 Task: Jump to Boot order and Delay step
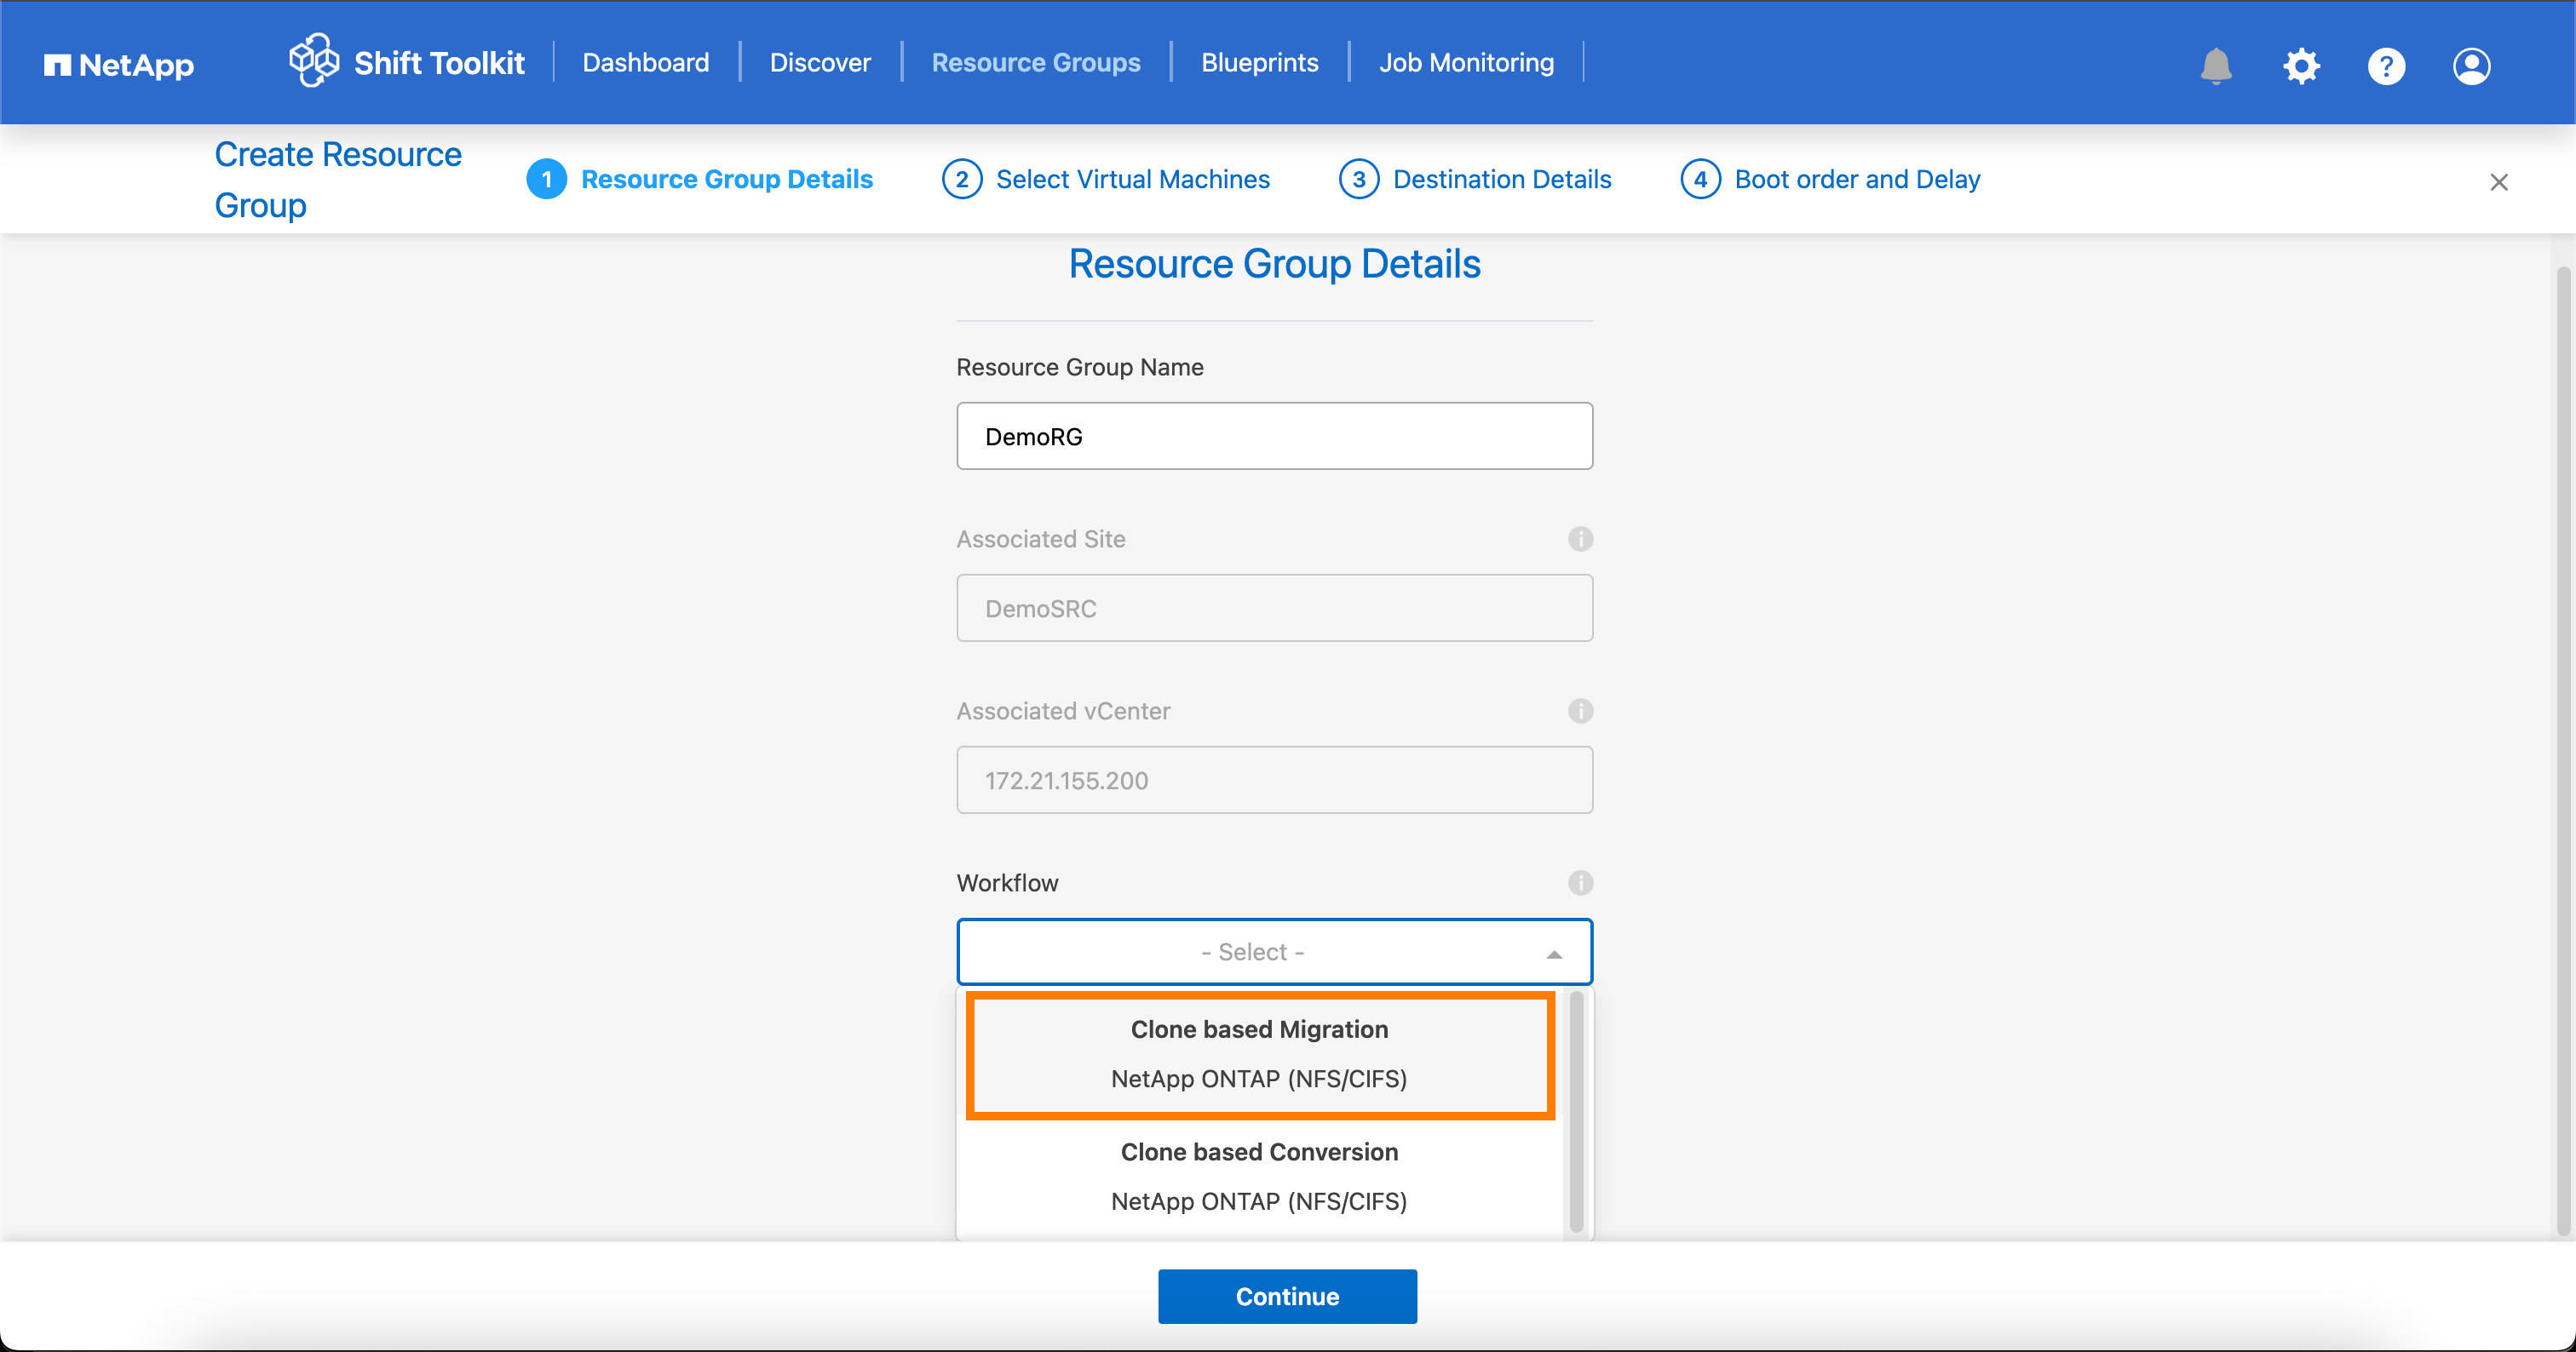(1857, 179)
